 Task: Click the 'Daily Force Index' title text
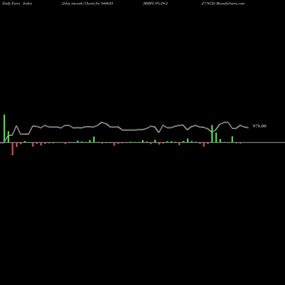tap(17, 3)
